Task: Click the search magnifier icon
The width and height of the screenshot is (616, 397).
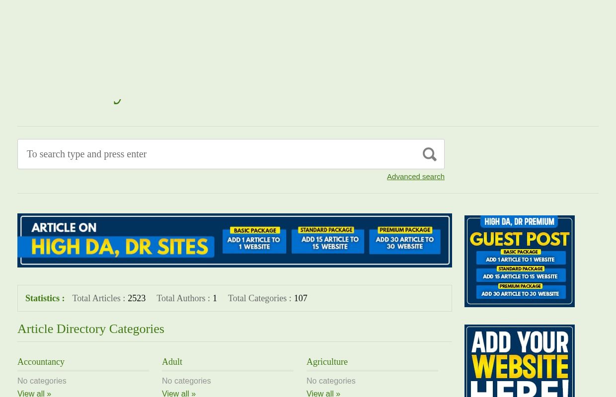Action: coord(429,154)
